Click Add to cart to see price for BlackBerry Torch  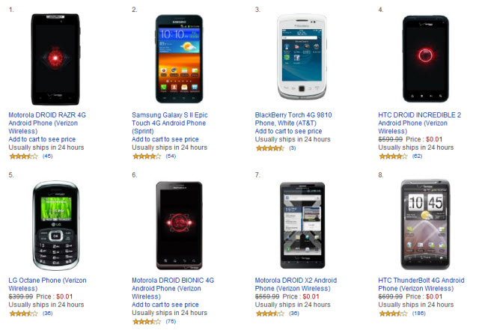point(288,132)
